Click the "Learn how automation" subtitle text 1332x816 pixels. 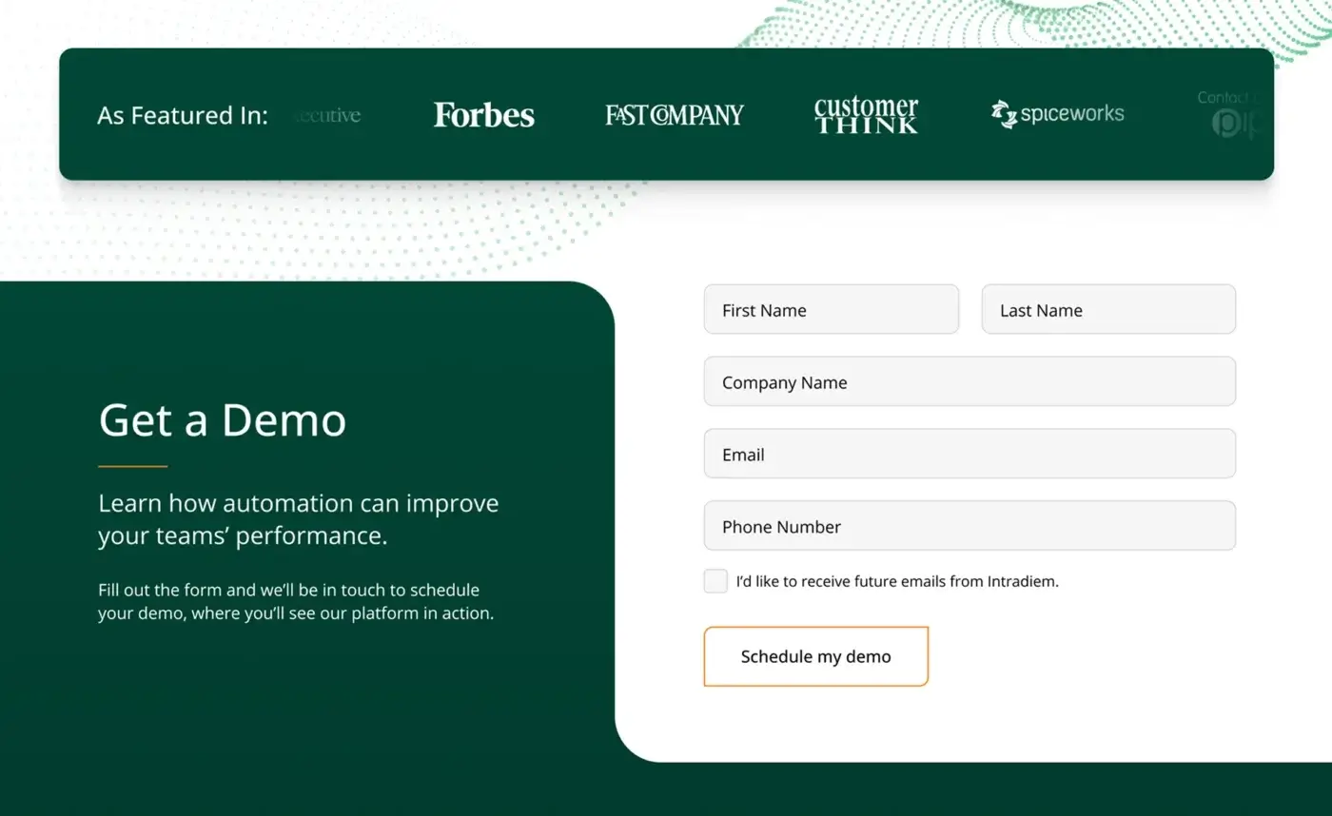(x=298, y=519)
